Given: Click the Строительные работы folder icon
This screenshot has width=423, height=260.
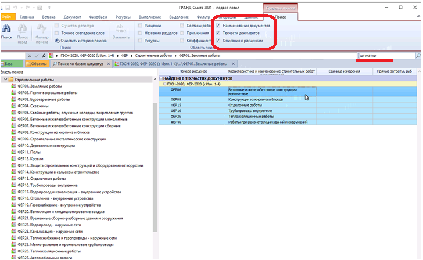Looking at the screenshot, I should [11, 80].
